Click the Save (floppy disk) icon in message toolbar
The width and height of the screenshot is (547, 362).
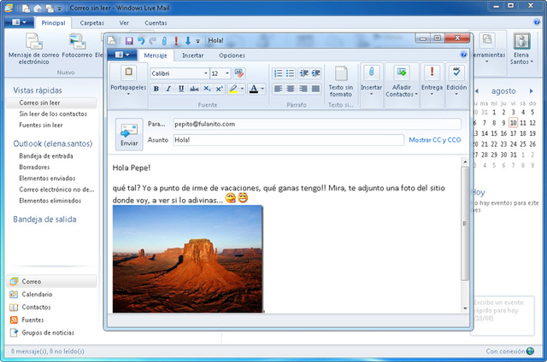point(129,41)
